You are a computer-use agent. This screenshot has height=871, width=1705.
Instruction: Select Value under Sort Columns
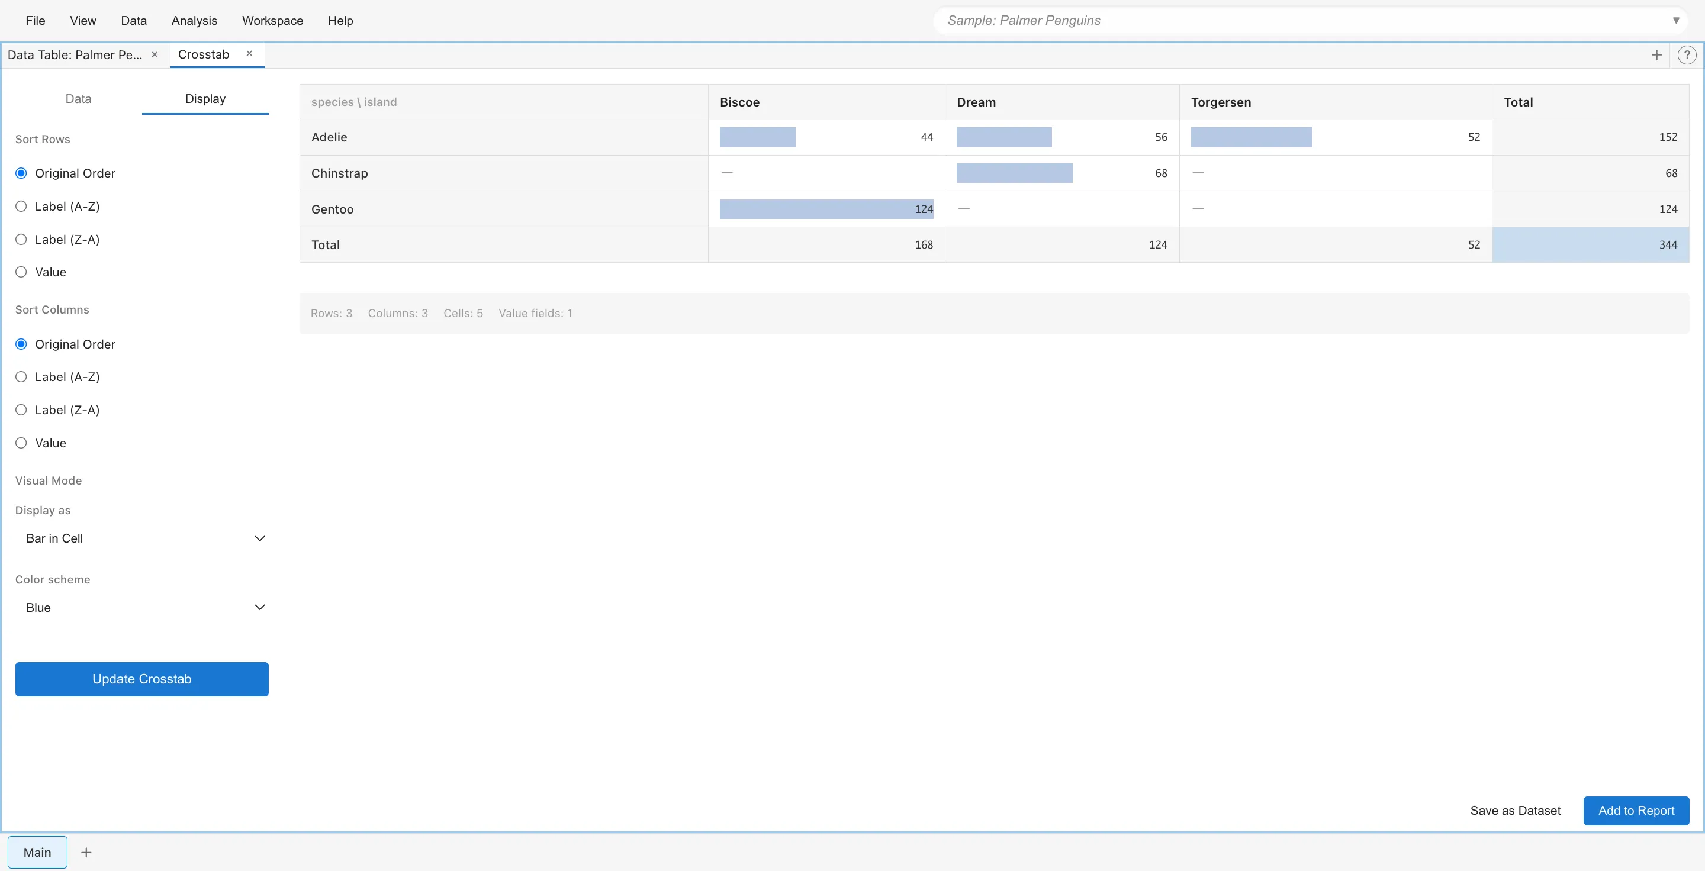tap(21, 443)
